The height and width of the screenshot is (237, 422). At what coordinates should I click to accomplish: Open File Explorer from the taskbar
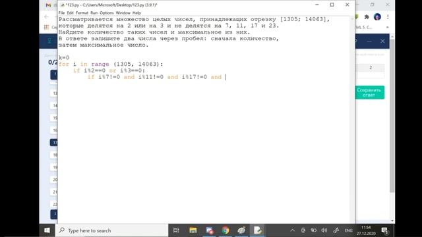(x=193, y=230)
